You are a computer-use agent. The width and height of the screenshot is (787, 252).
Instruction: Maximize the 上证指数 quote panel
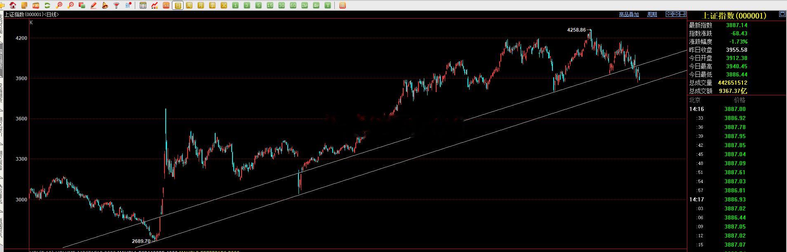[x=782, y=14]
